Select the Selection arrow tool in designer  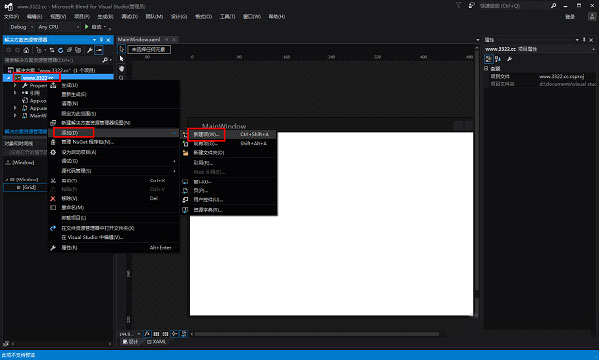pos(122,49)
